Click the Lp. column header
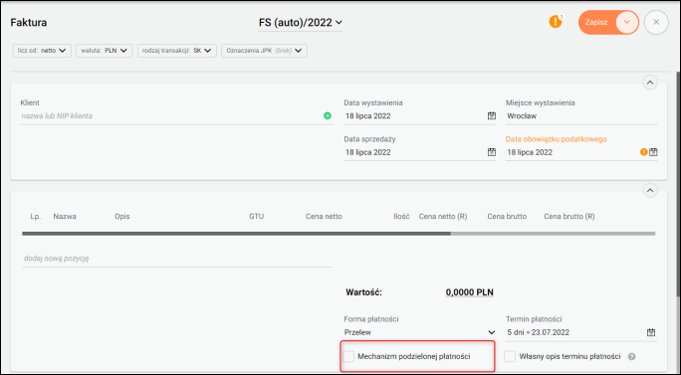 (x=36, y=216)
